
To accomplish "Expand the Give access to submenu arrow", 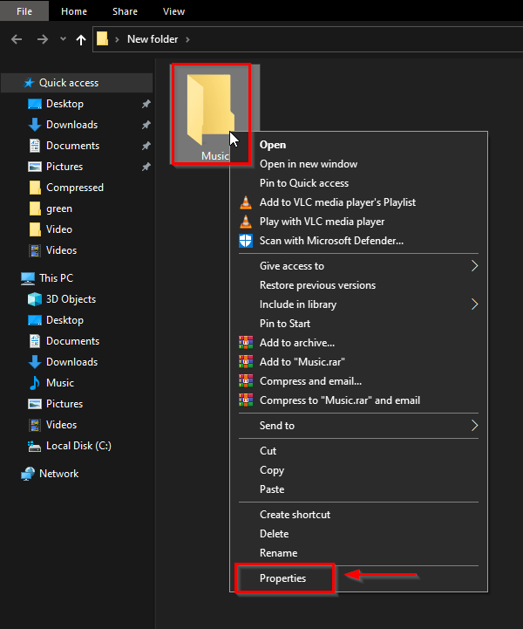I will pyautogui.click(x=474, y=266).
